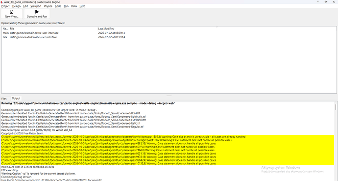Viewport: 338px width, 181px height.
Task: Close the Castle Game Engine window
Action: [334, 2]
